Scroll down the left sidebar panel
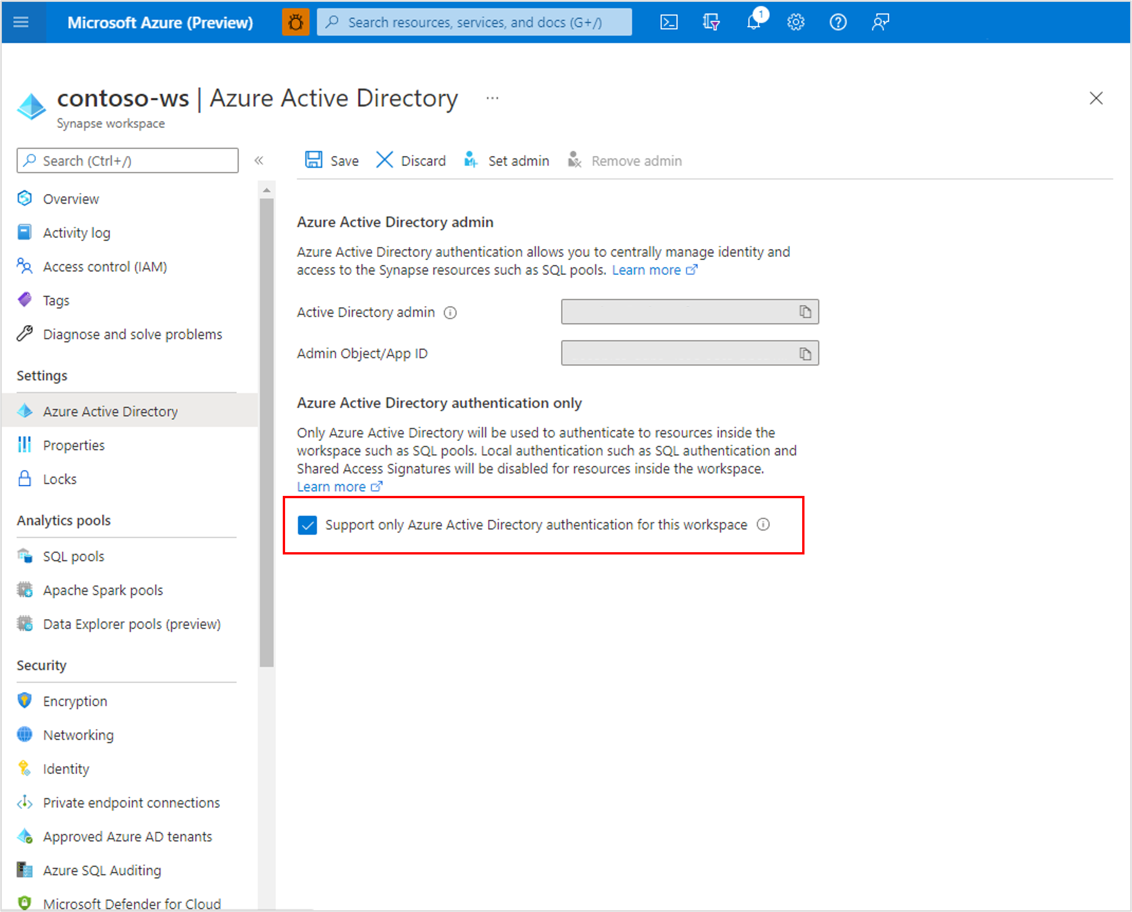 (265, 791)
